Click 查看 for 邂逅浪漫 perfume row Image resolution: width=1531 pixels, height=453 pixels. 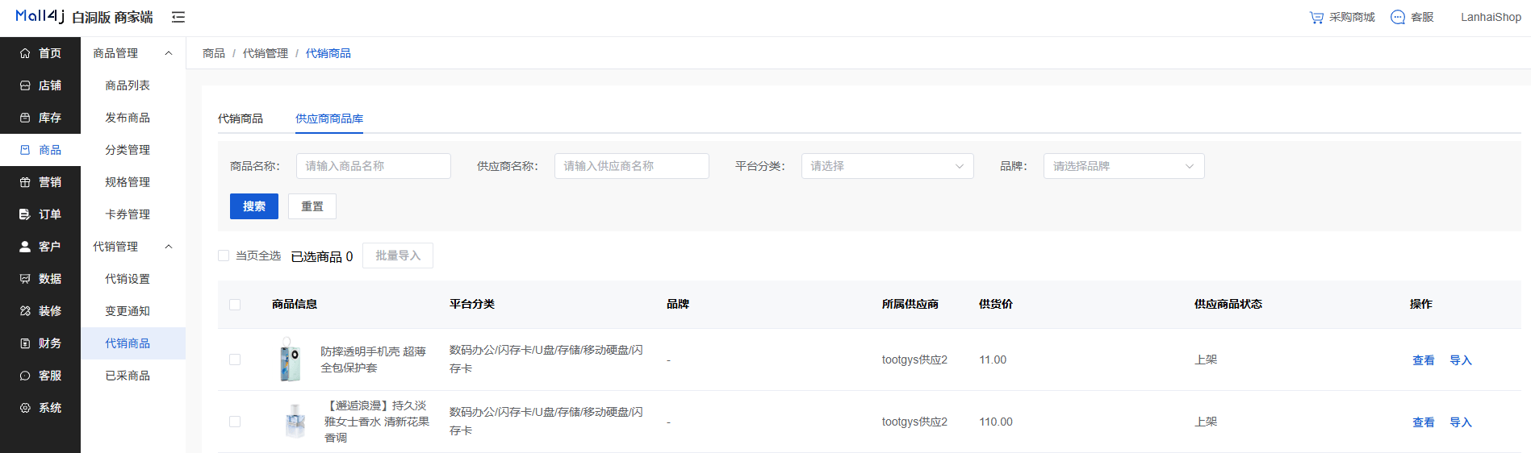click(x=1424, y=422)
